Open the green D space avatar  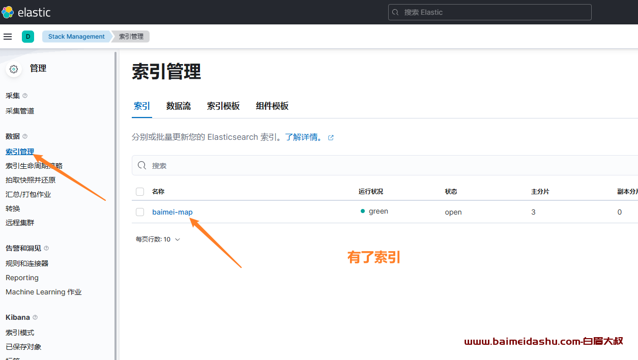28,37
